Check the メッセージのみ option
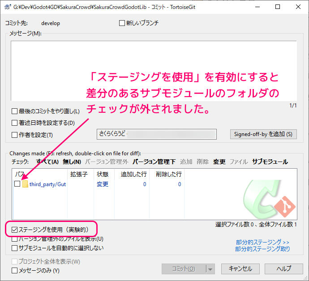The image size is (309, 281). click(15, 270)
